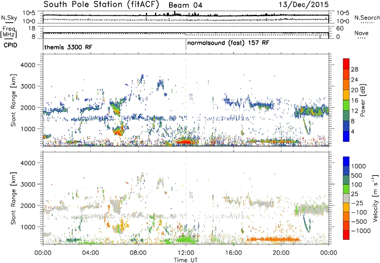Viewport: 380px width, 263px height.
Task: Click the Nave legend label
Action: pyautogui.click(x=361, y=33)
